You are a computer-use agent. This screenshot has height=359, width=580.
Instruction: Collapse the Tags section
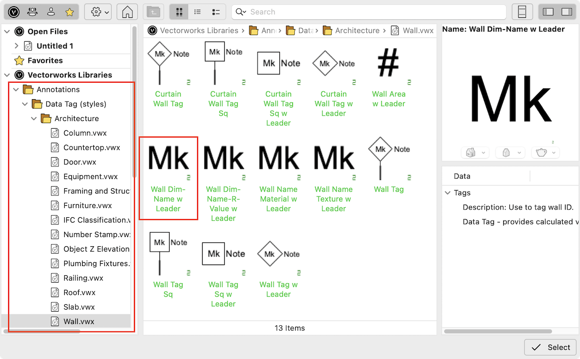448,193
